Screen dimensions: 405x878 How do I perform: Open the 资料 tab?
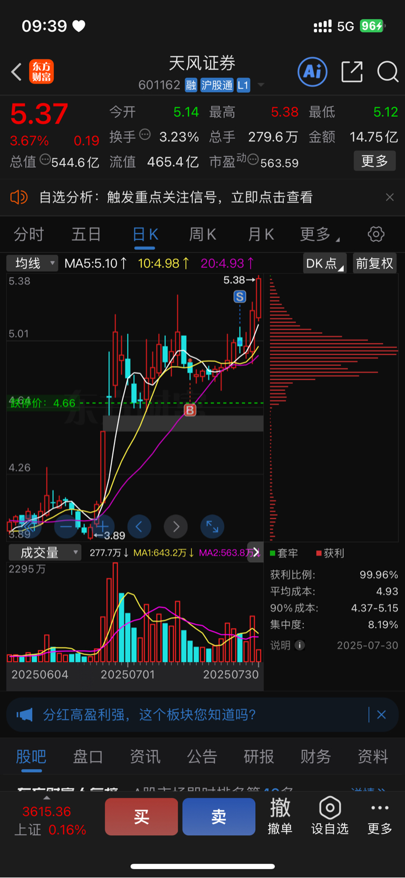pos(373,757)
